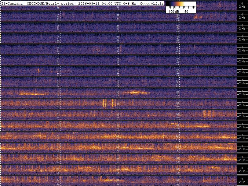This screenshot has height=186, width=248.
Task: Click the 2 Hz label of 23:15 strip
Action: (243, 51)
